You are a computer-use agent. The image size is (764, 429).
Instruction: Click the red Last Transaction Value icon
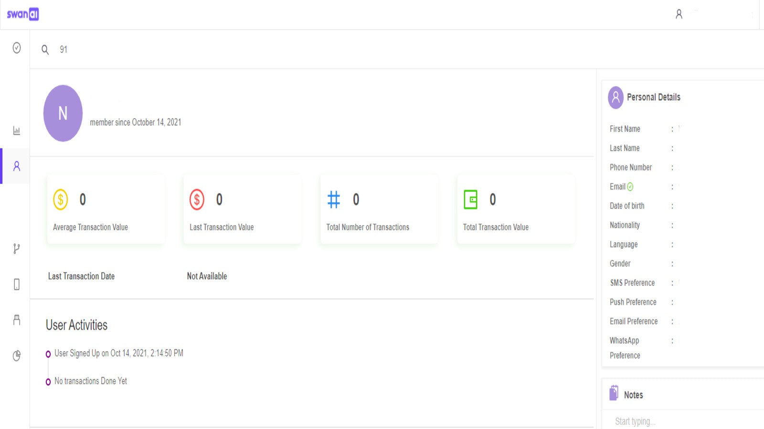(197, 200)
